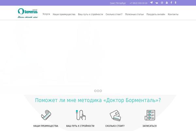Open the Похудеть онлайн menu item
The height and width of the screenshot is (131, 196).
point(156,14)
